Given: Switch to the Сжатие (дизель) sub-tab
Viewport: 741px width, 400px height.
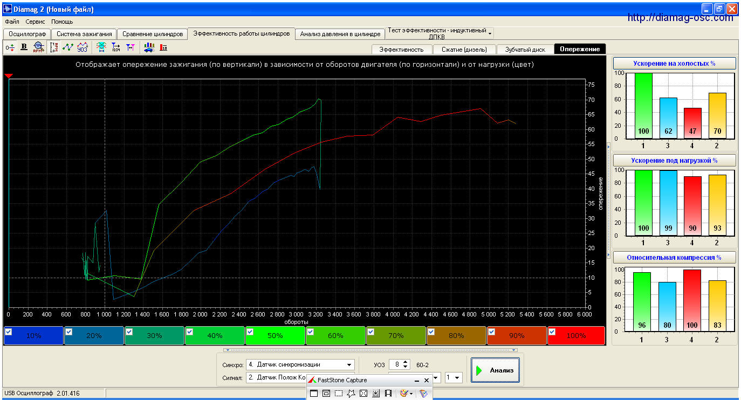Looking at the screenshot, I should click(464, 49).
